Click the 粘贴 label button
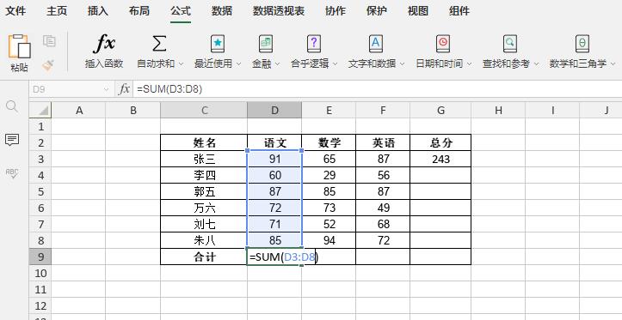Image resolution: width=622 pixels, height=320 pixels. click(x=20, y=68)
